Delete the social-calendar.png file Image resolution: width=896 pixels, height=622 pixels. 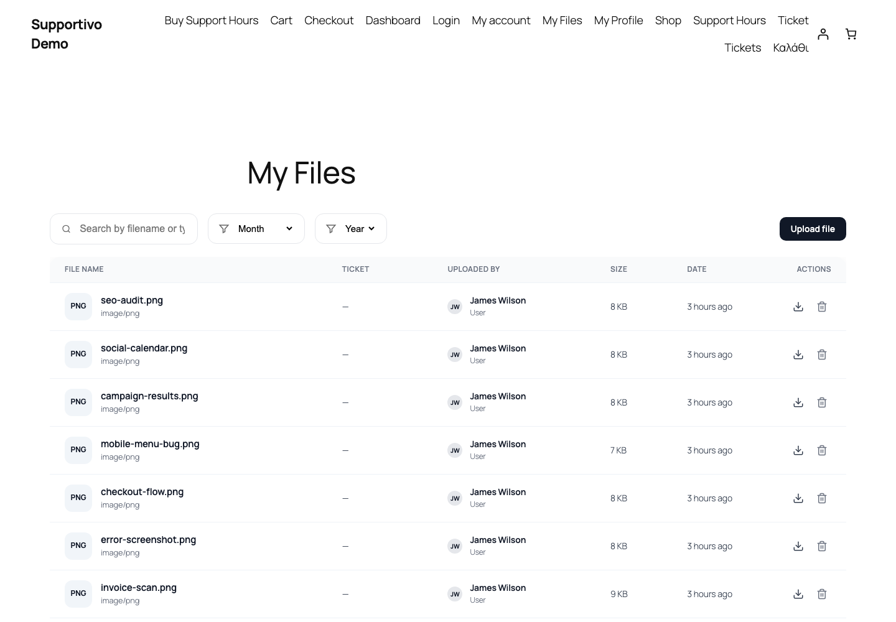(x=822, y=355)
